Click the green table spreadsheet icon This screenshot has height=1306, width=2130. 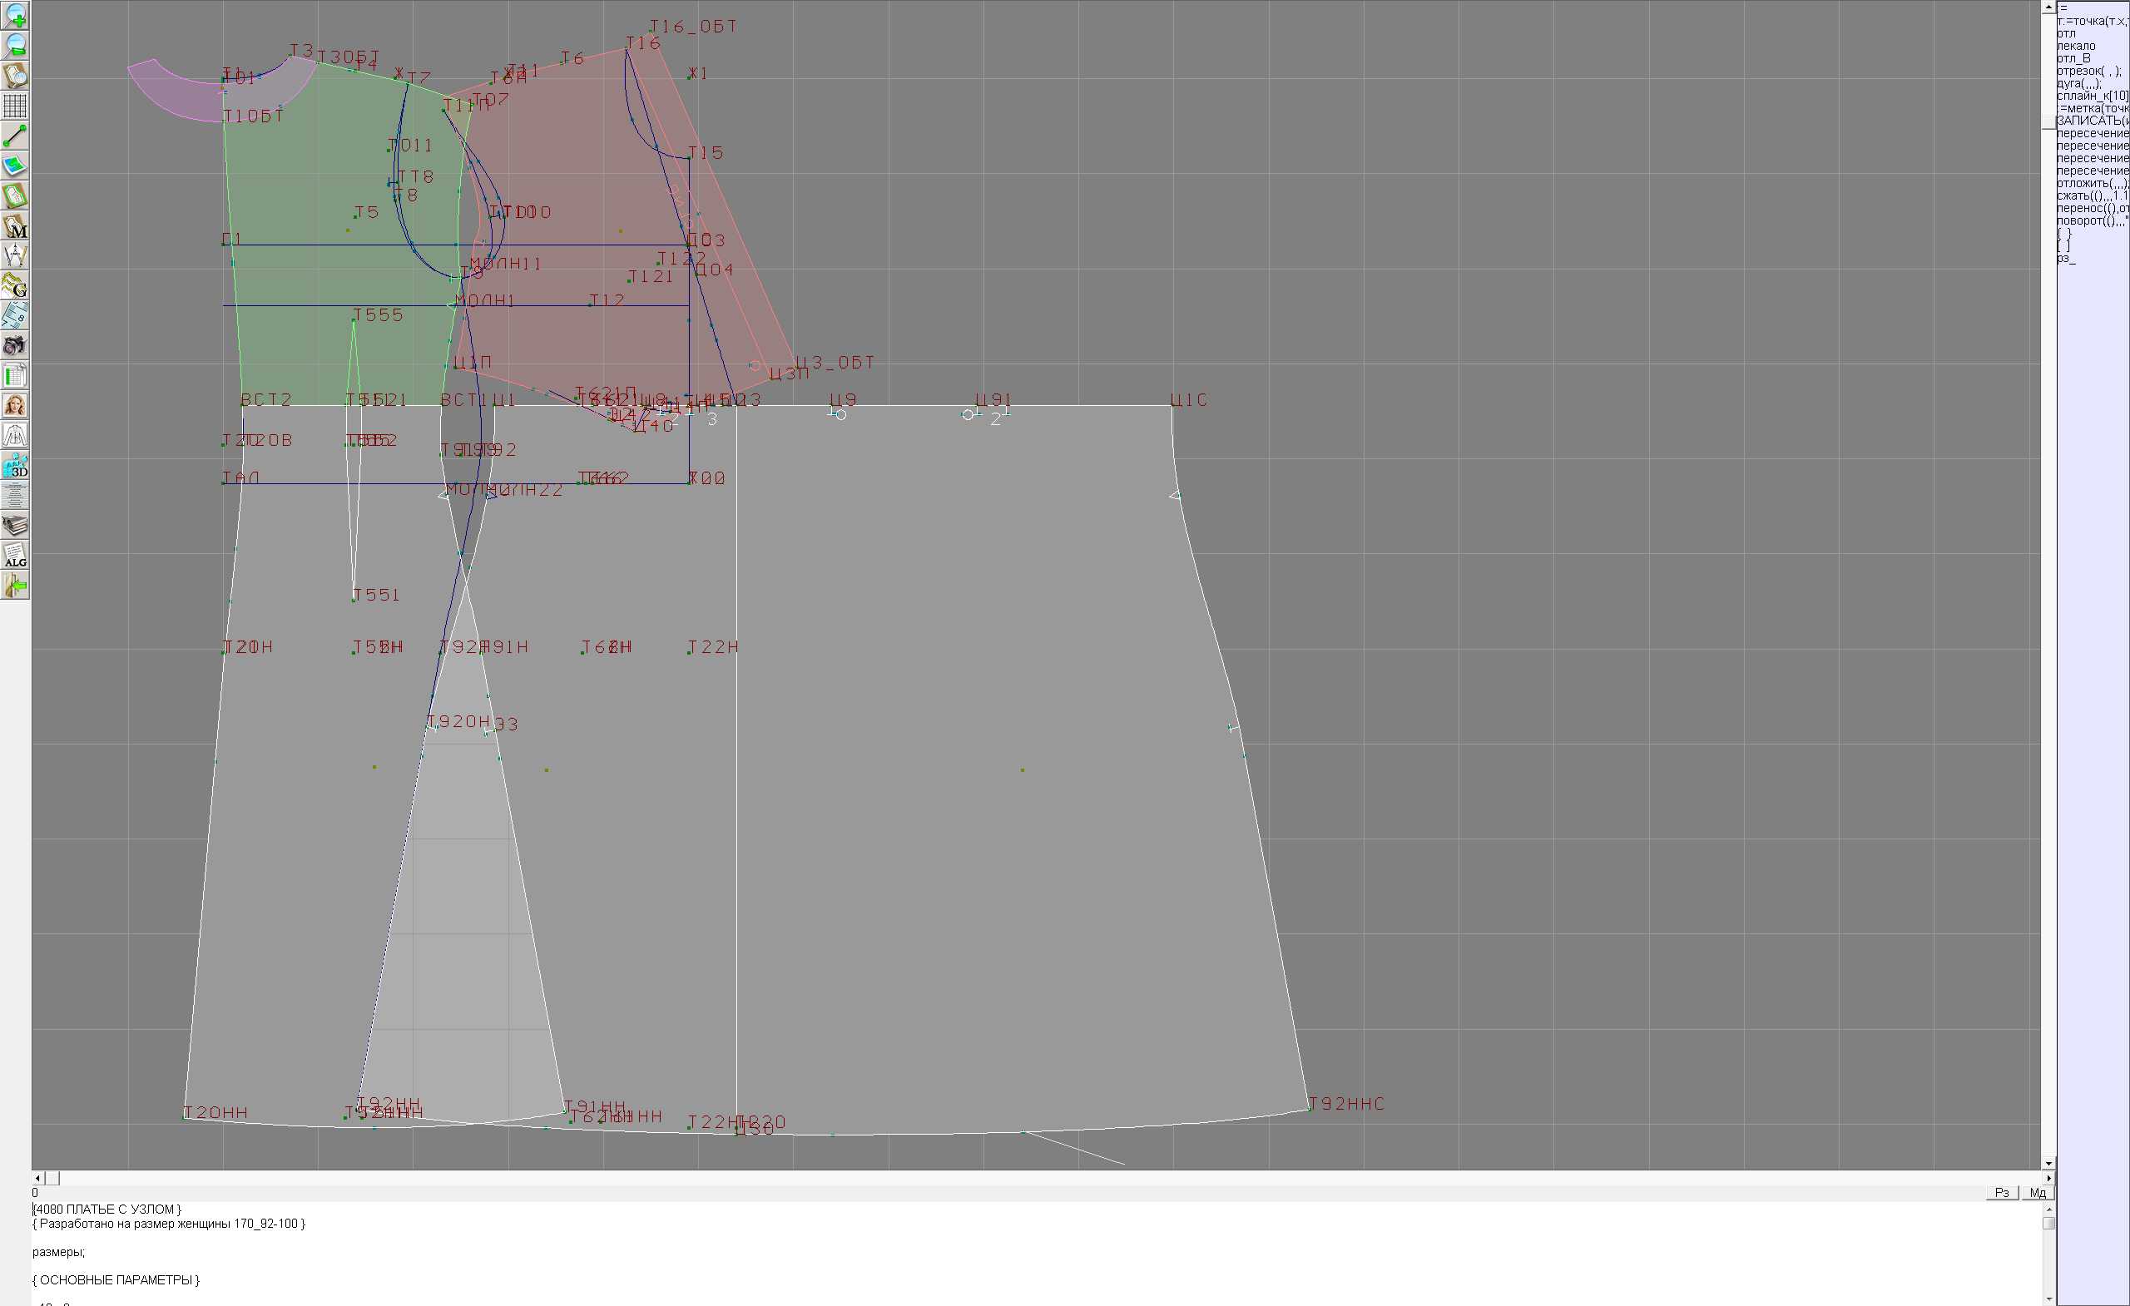16,376
